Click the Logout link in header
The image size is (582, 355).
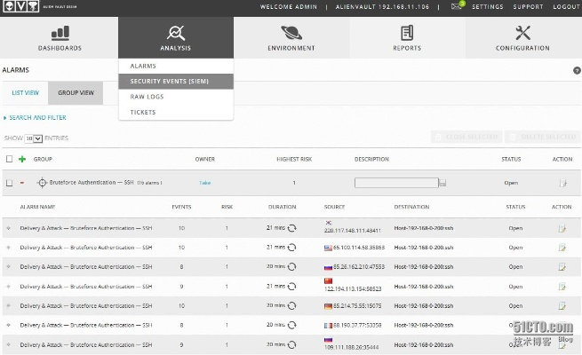point(565,7)
